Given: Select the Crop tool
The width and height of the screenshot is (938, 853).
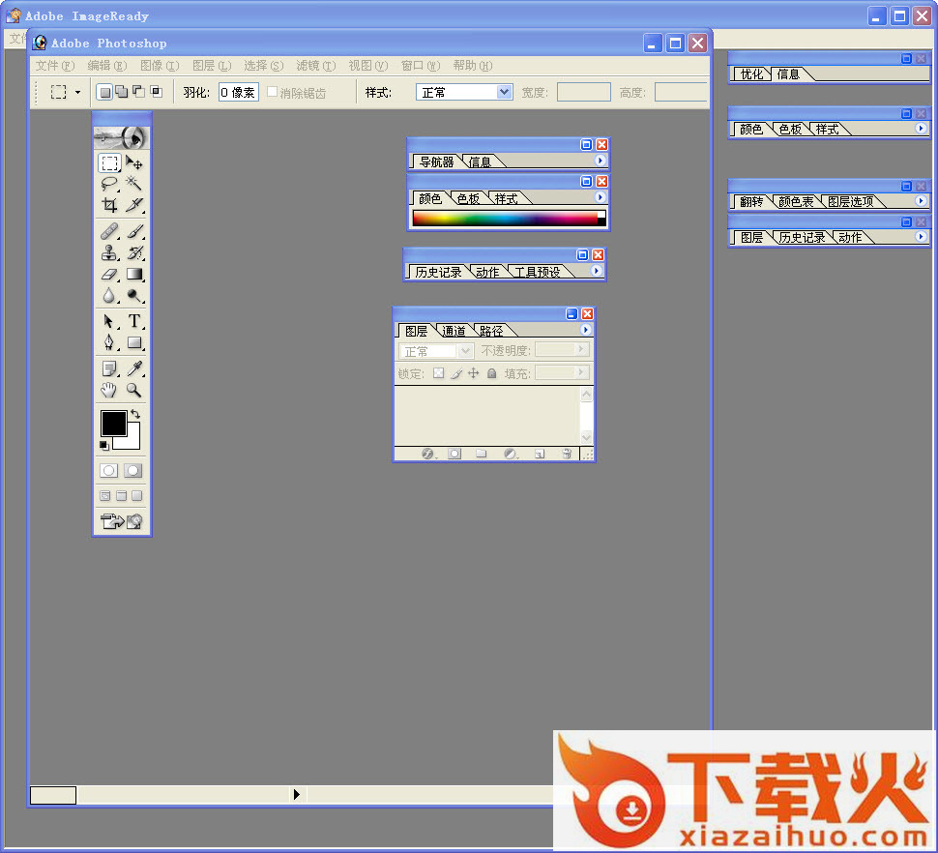Looking at the screenshot, I should coord(109,205).
